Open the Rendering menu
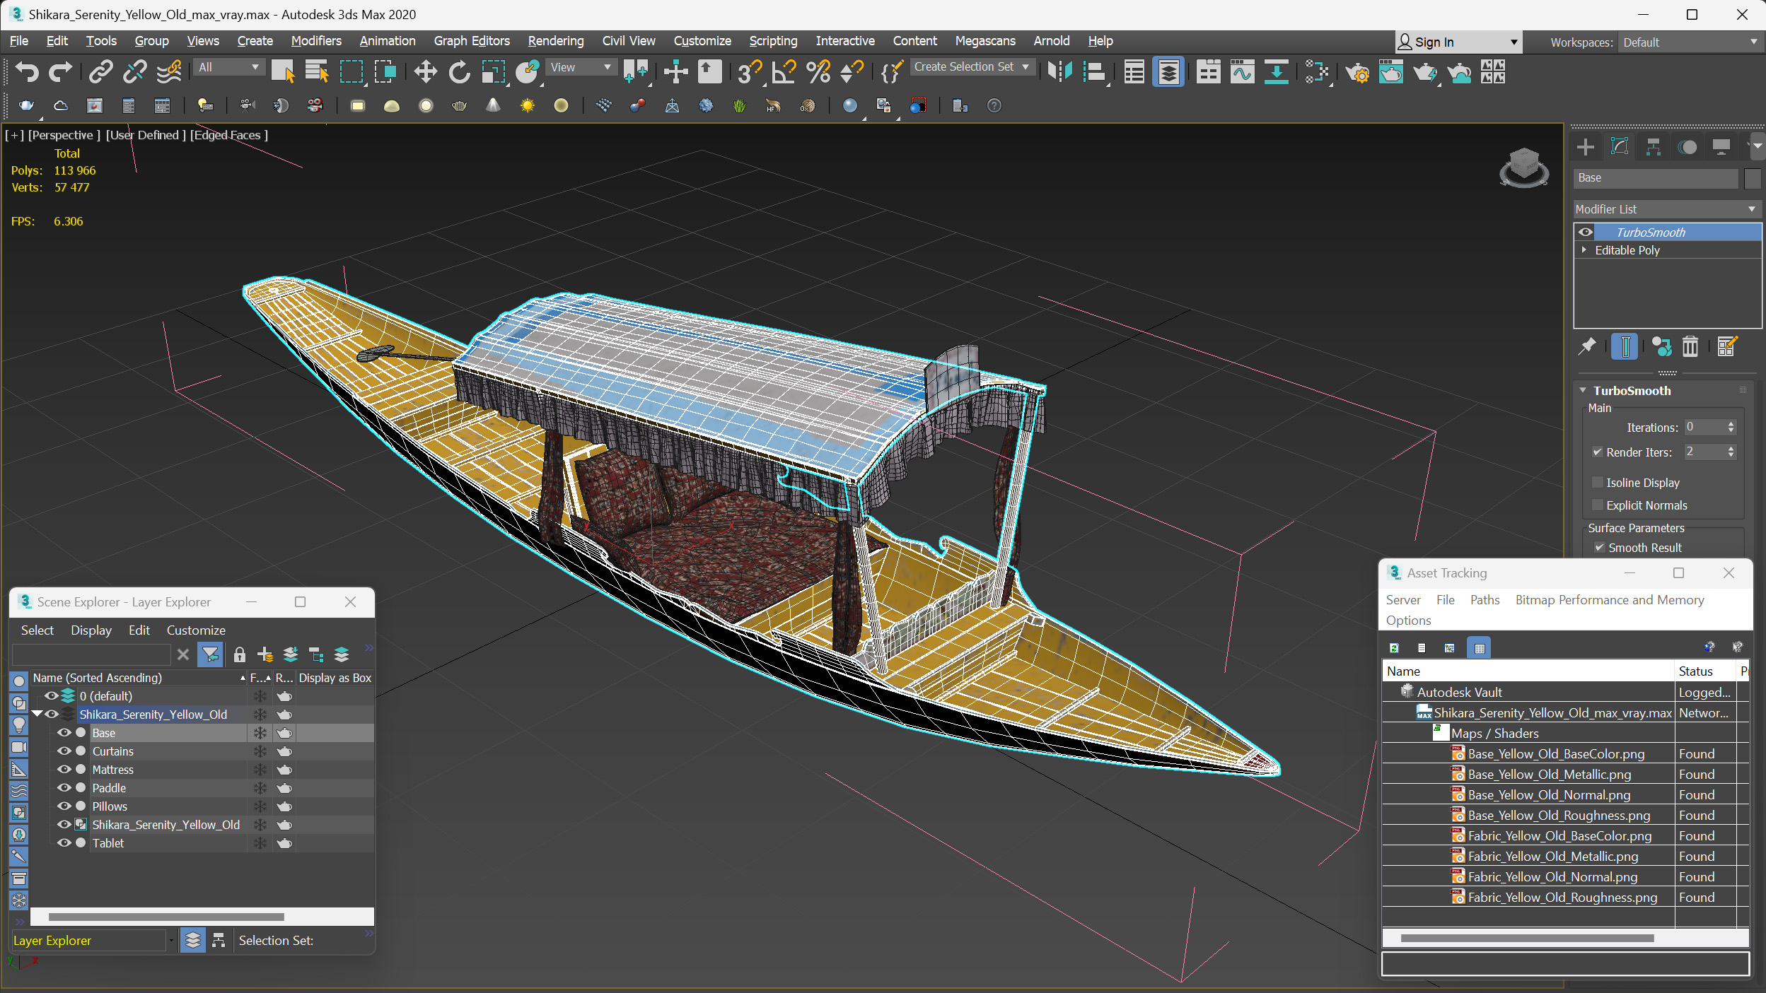This screenshot has width=1766, height=993. 555,41
